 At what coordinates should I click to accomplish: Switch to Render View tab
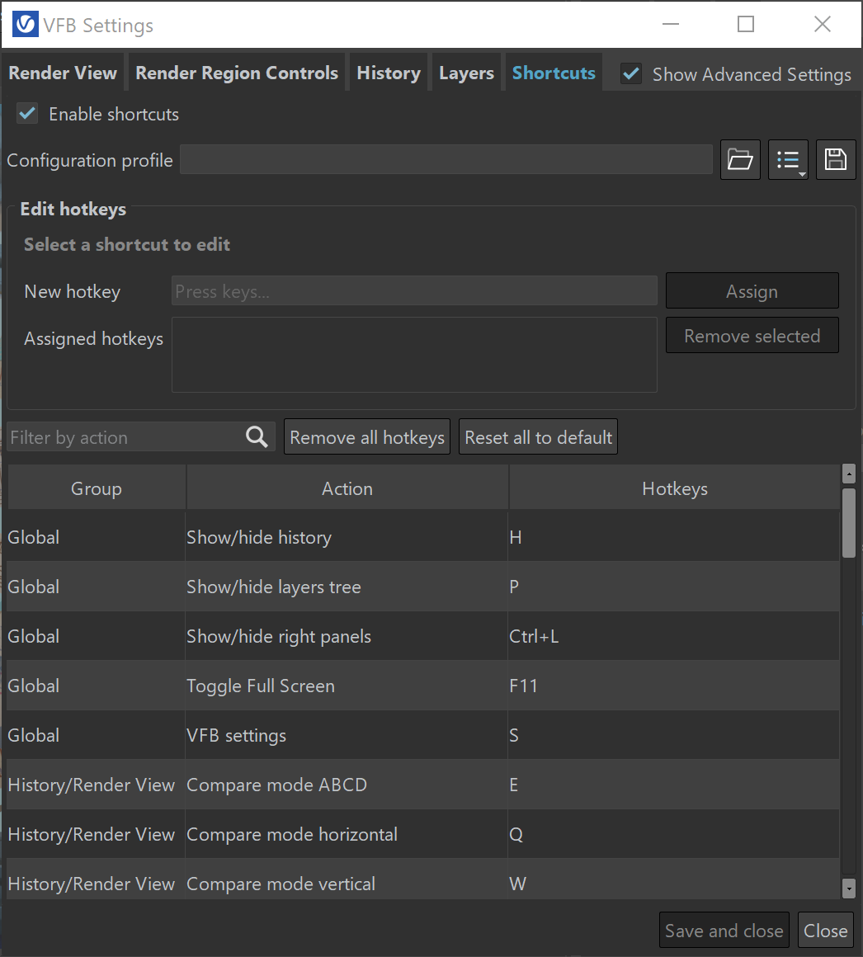(62, 73)
